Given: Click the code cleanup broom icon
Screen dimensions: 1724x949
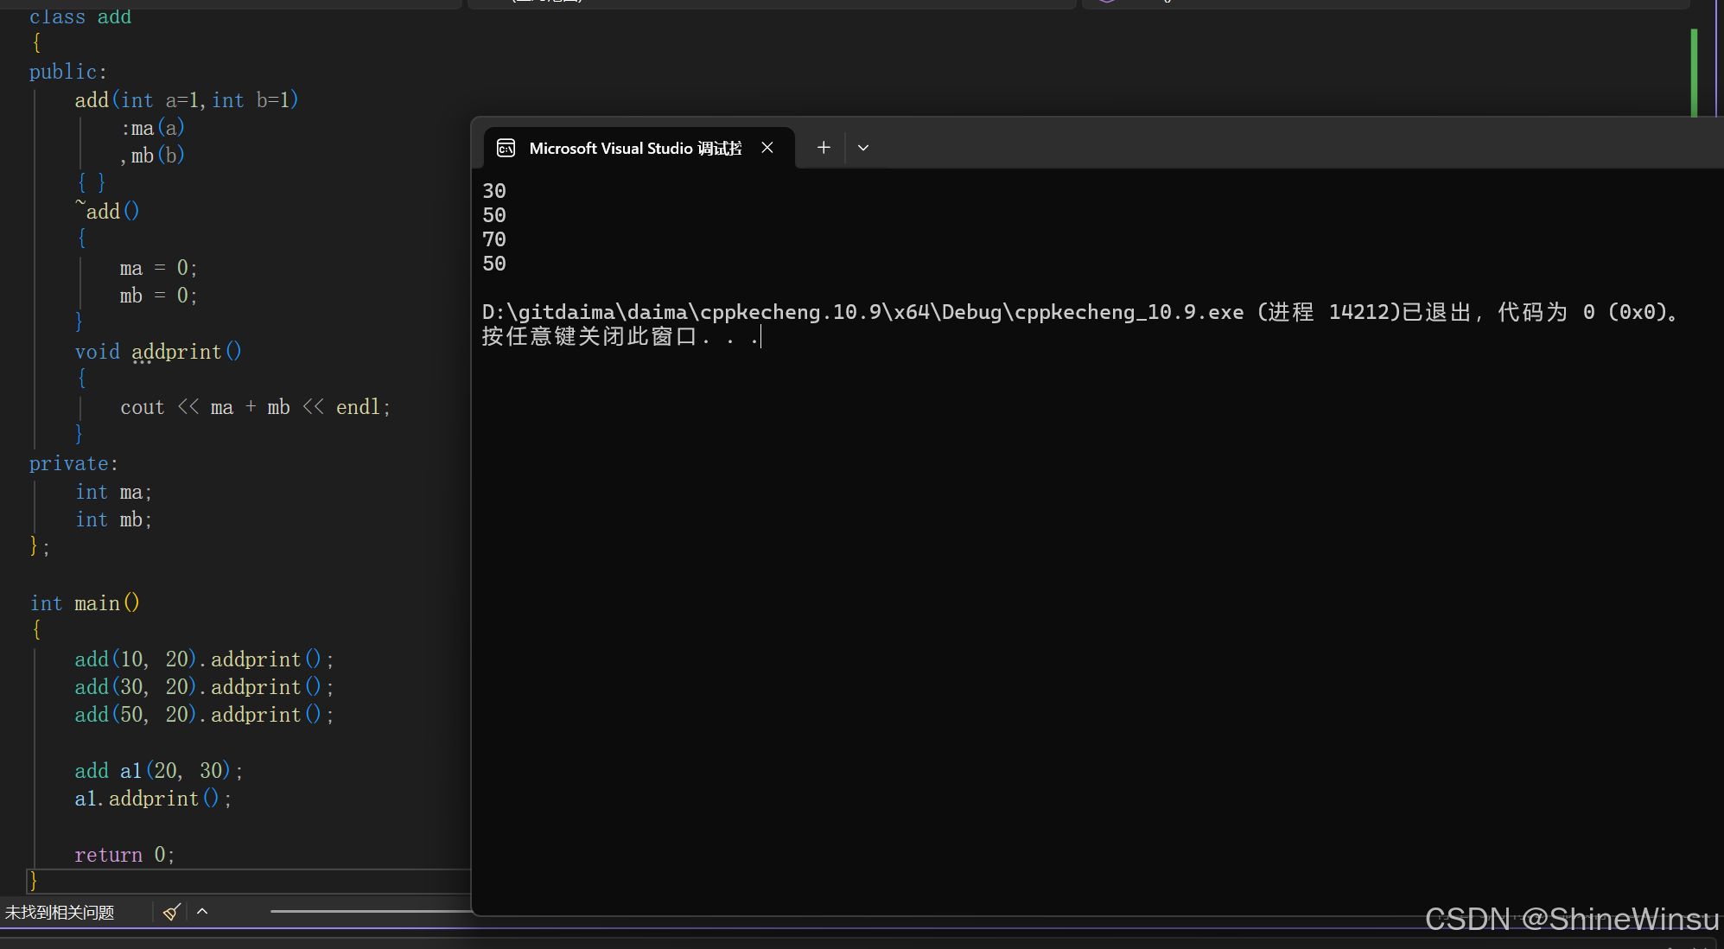Looking at the screenshot, I should tap(171, 912).
